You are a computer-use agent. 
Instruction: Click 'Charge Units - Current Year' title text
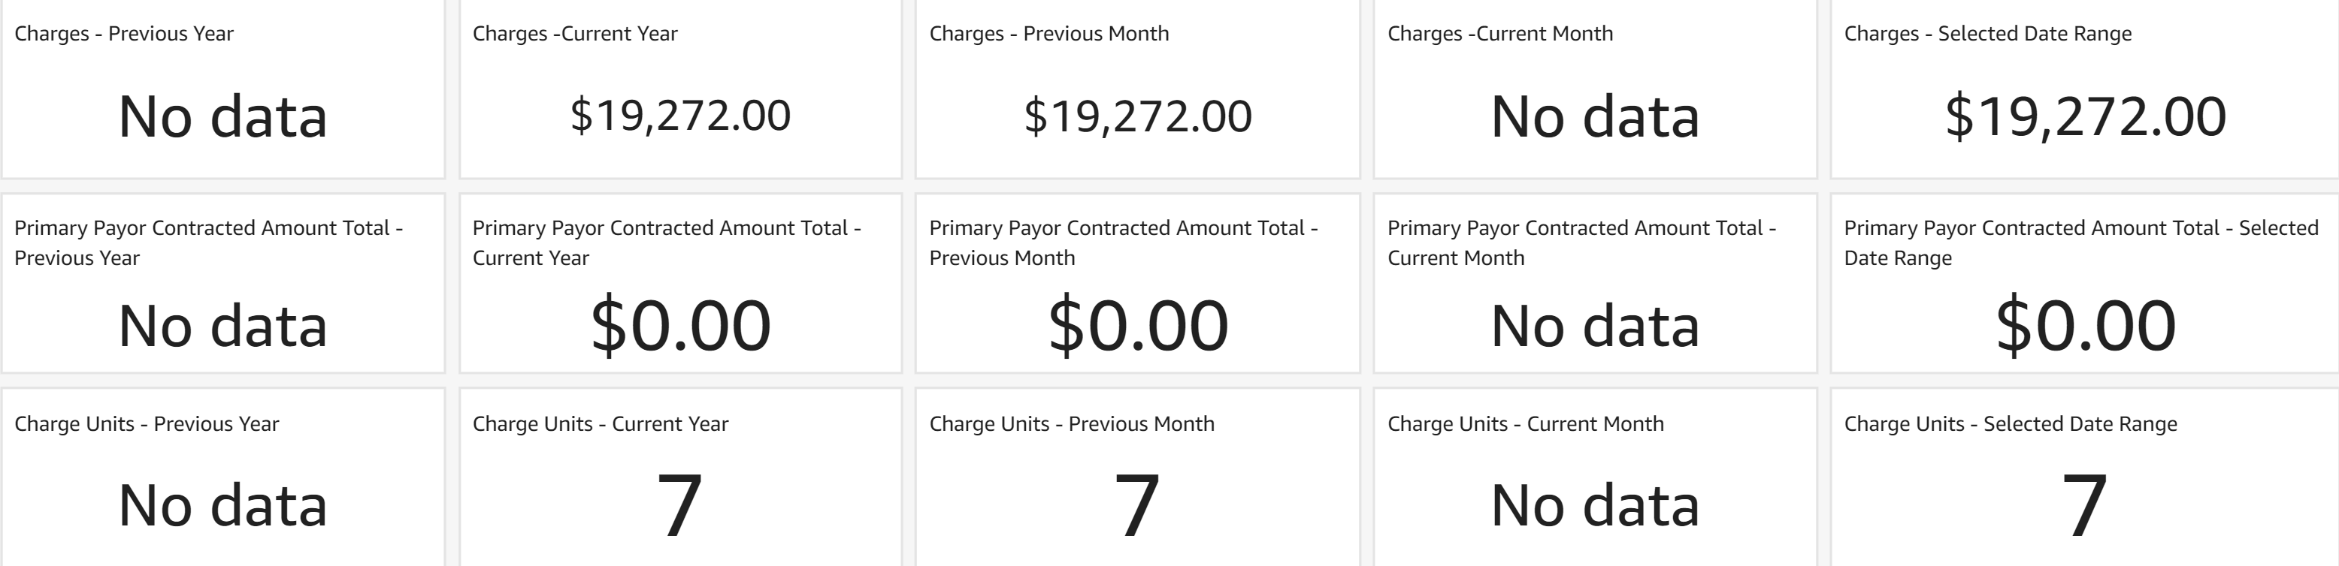coord(601,423)
